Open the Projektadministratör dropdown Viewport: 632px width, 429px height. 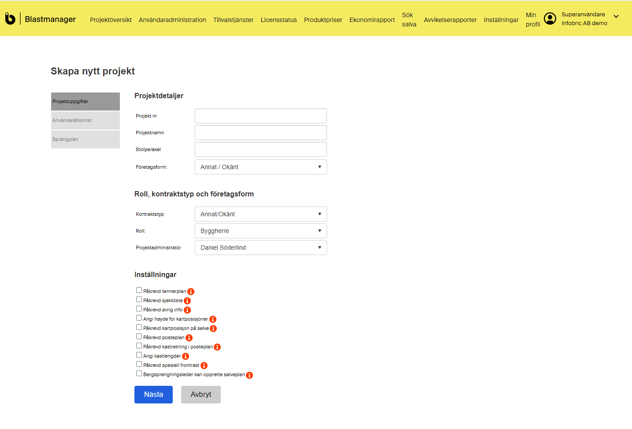point(261,248)
